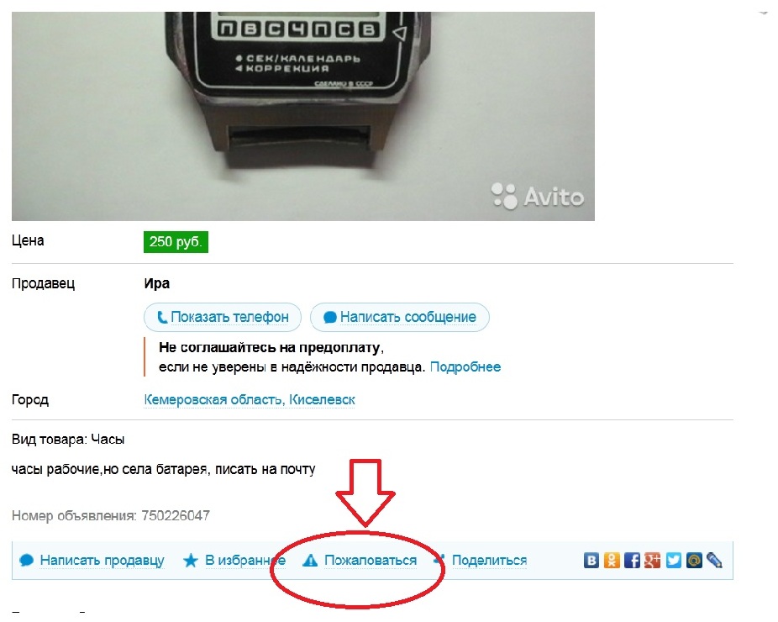The image size is (778, 622).
Task: Share listing on Twitter
Action: point(673,561)
